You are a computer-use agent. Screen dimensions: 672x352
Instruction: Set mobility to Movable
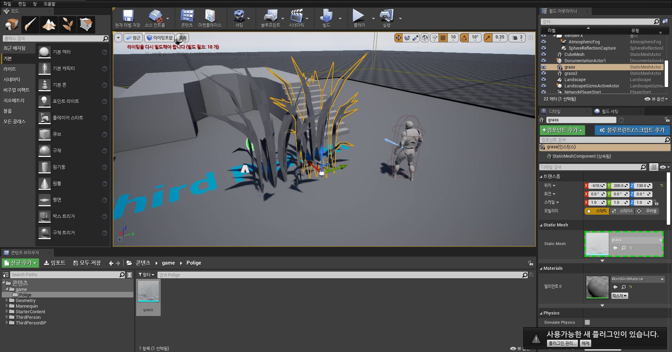[x=647, y=211]
